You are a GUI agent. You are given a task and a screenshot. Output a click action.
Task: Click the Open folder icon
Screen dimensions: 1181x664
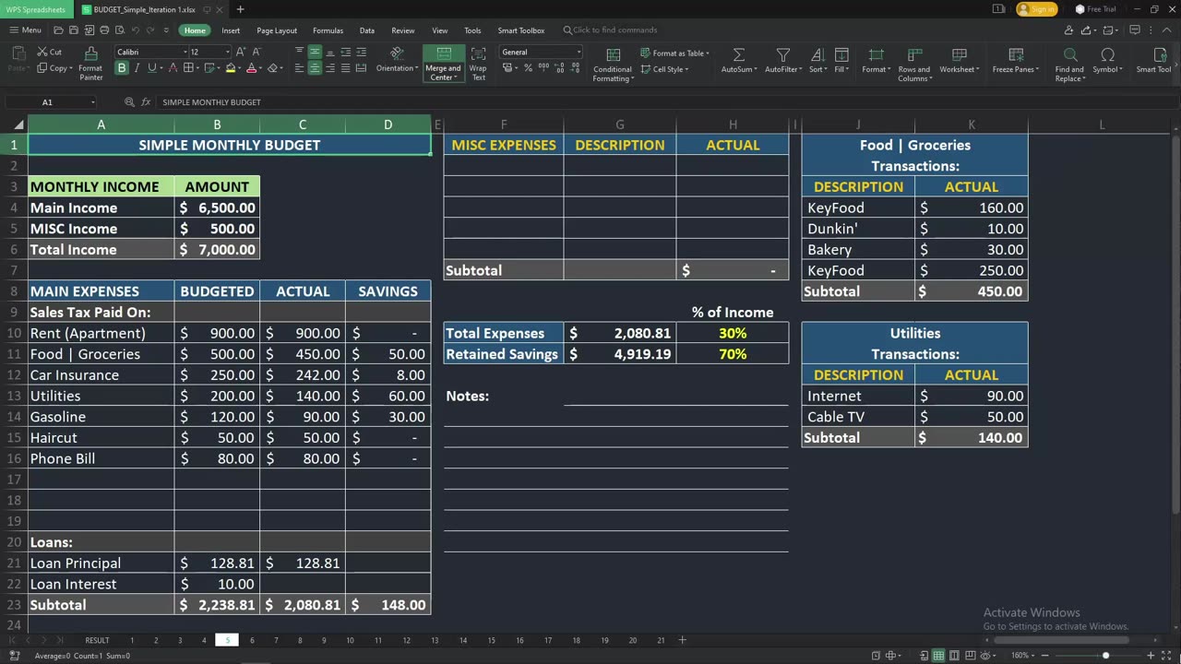tap(58, 30)
